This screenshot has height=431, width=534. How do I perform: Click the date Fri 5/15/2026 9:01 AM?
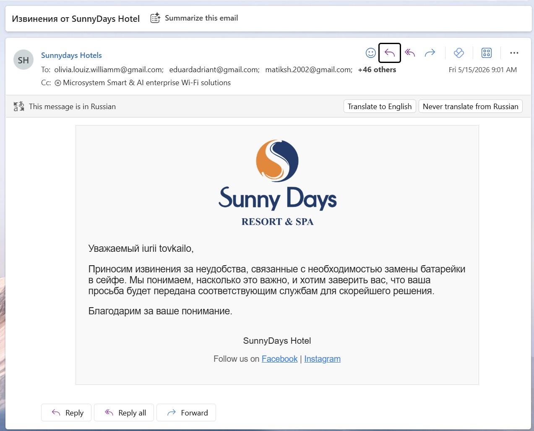[483, 70]
